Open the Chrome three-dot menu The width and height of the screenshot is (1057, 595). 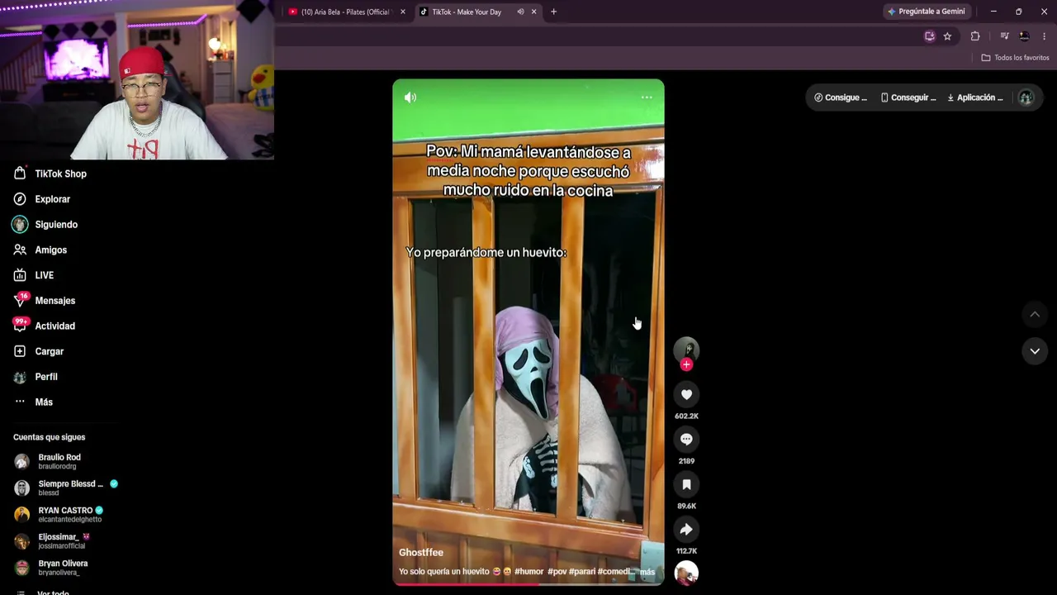(x=1044, y=36)
